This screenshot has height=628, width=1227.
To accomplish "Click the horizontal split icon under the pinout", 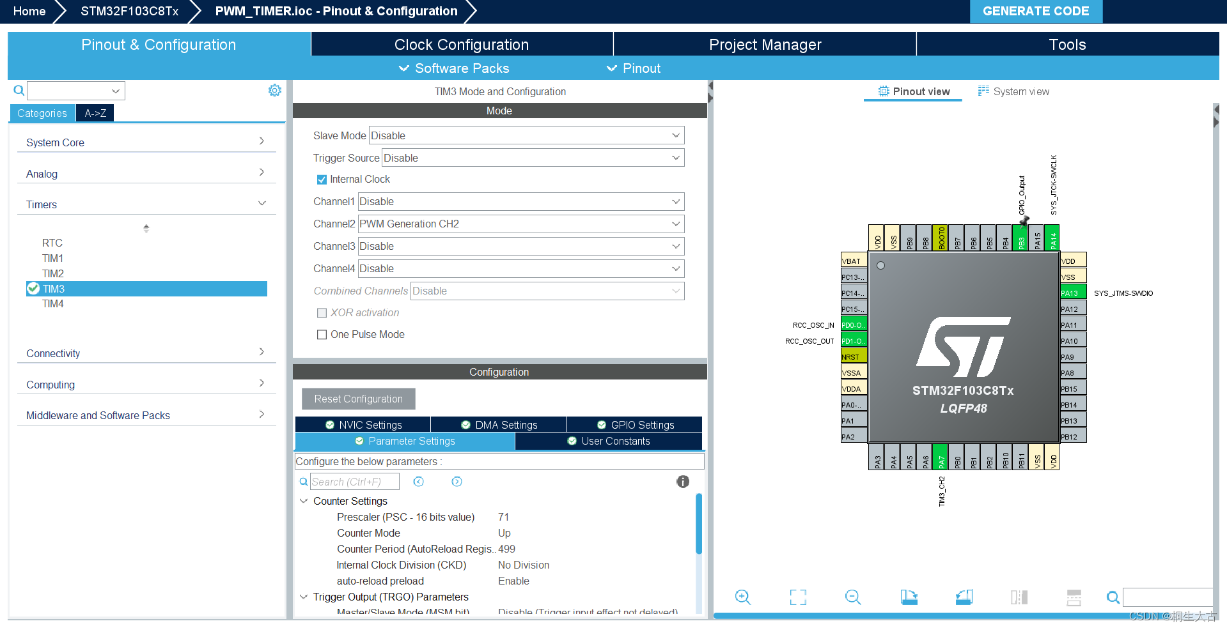I will (1074, 597).
